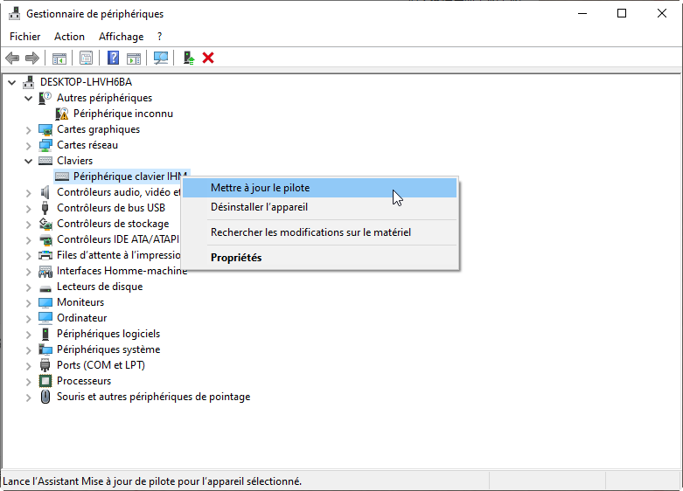Expand the Périphériques logiciels category
The height and width of the screenshot is (491, 683).
(28, 335)
